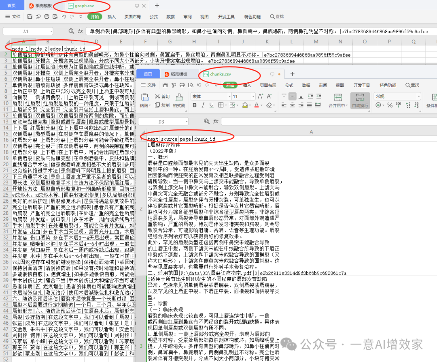Click the increase decimal places icon
Image resolution: width=437 pixels, height=362 pixels.
408,105
